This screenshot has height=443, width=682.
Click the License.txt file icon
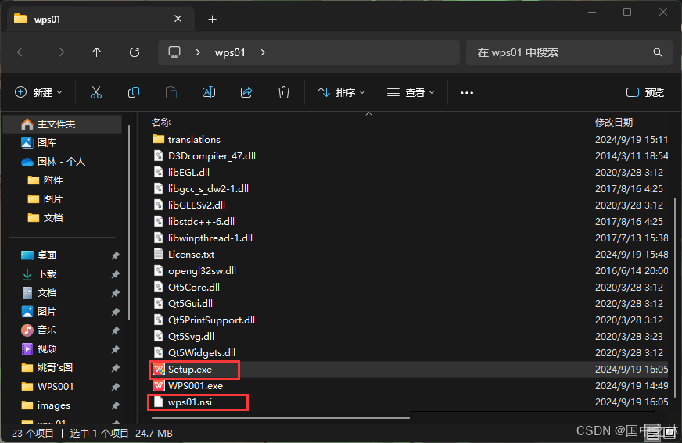pos(159,254)
